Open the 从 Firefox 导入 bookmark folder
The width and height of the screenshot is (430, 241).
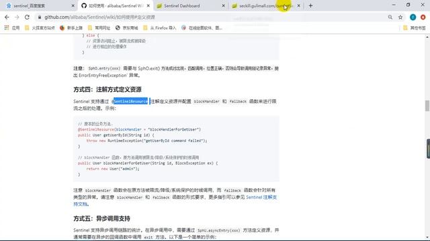click(160, 28)
